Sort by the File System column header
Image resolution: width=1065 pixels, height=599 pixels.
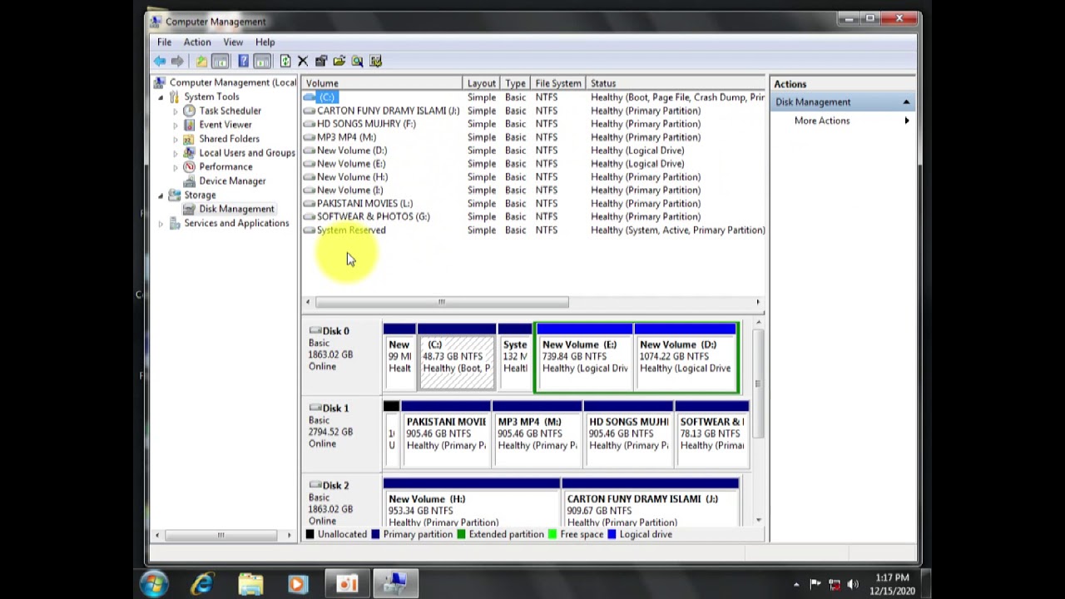[559, 83]
